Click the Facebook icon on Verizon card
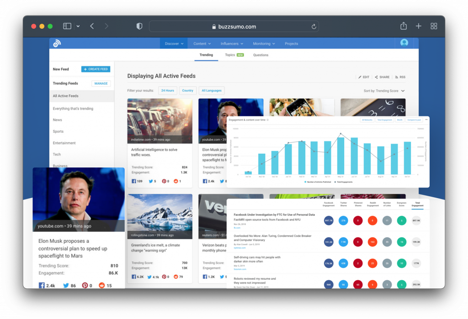This screenshot has height=319, width=468. coord(205,277)
